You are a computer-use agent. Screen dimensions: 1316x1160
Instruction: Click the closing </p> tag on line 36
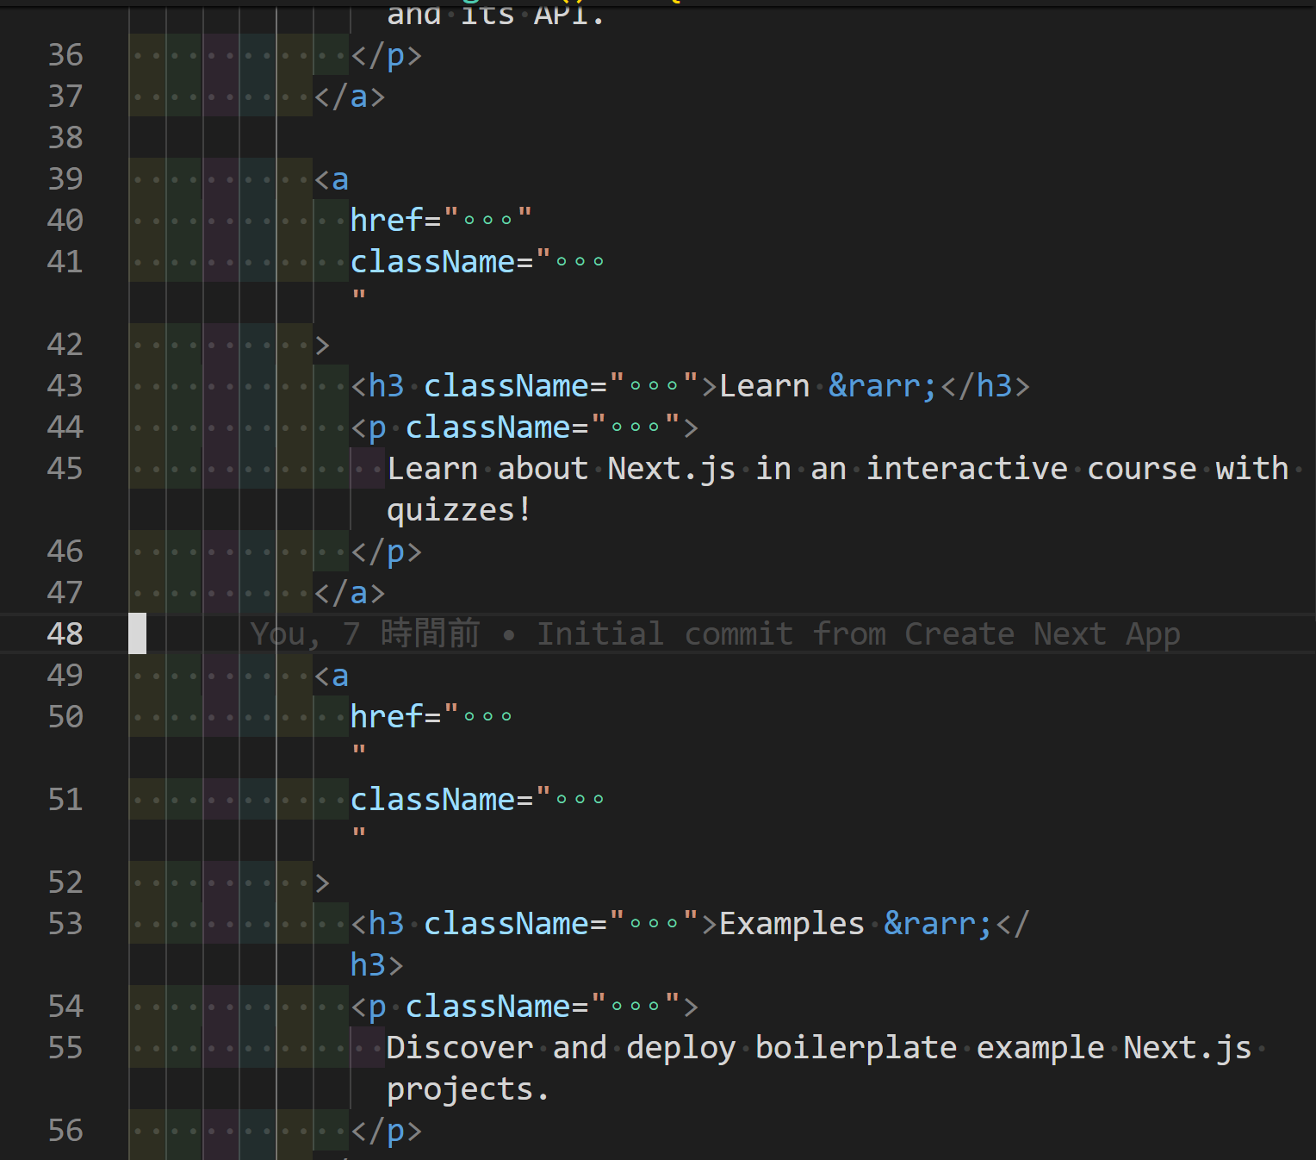(387, 56)
